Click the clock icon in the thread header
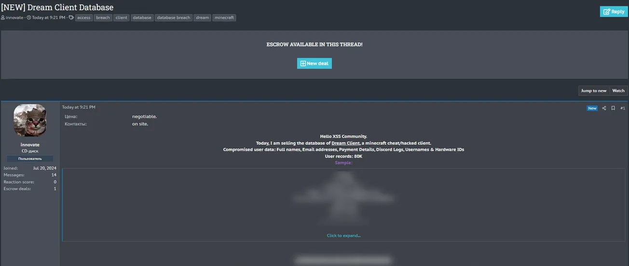 [x=29, y=18]
